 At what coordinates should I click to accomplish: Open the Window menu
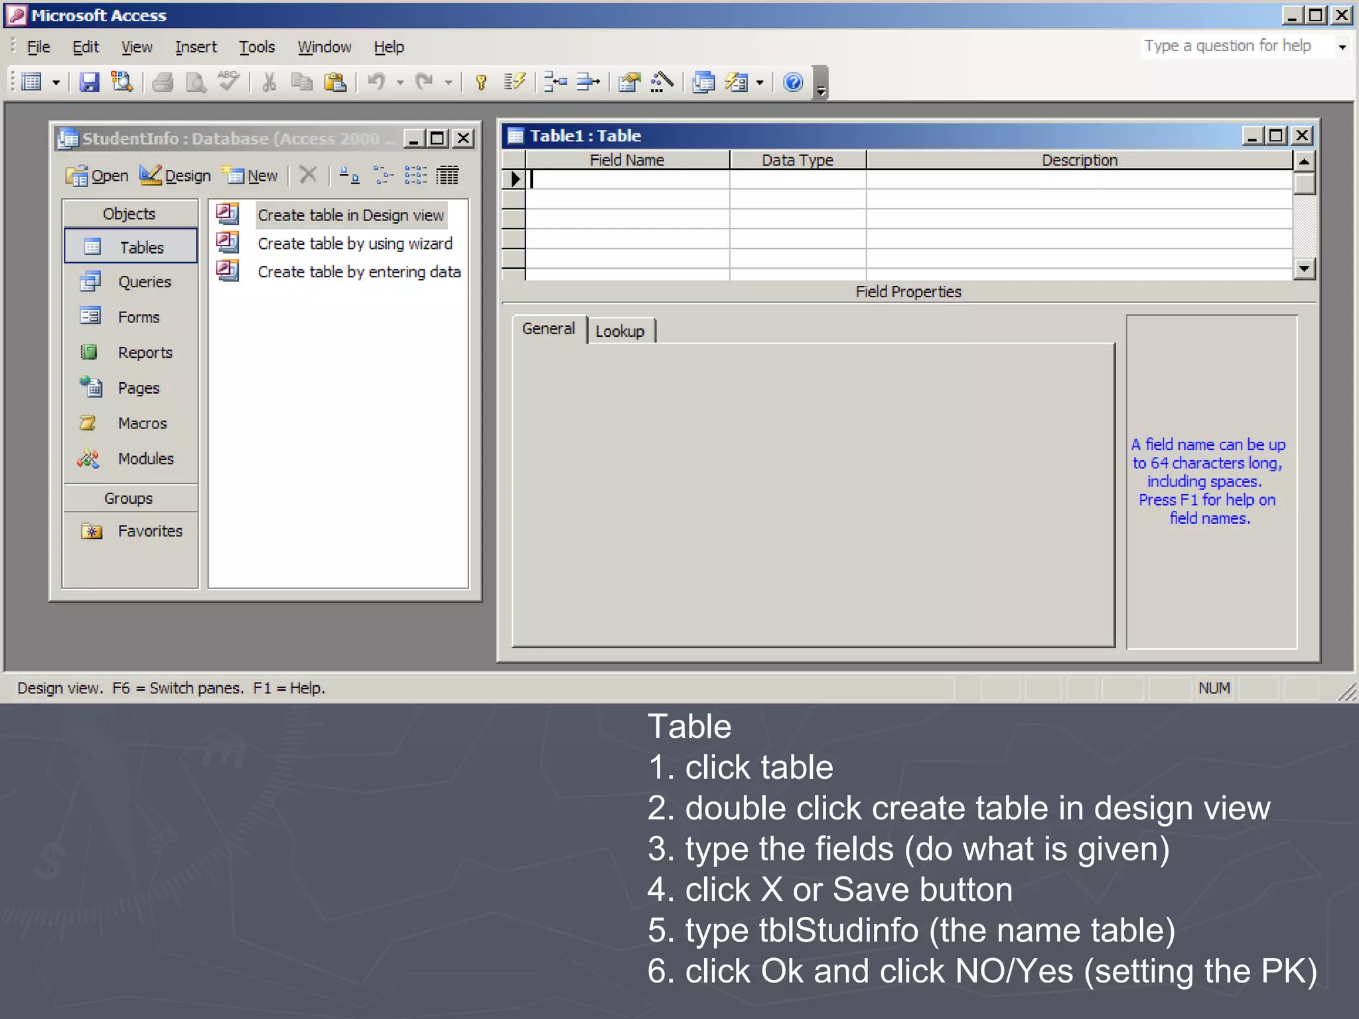[x=324, y=47]
